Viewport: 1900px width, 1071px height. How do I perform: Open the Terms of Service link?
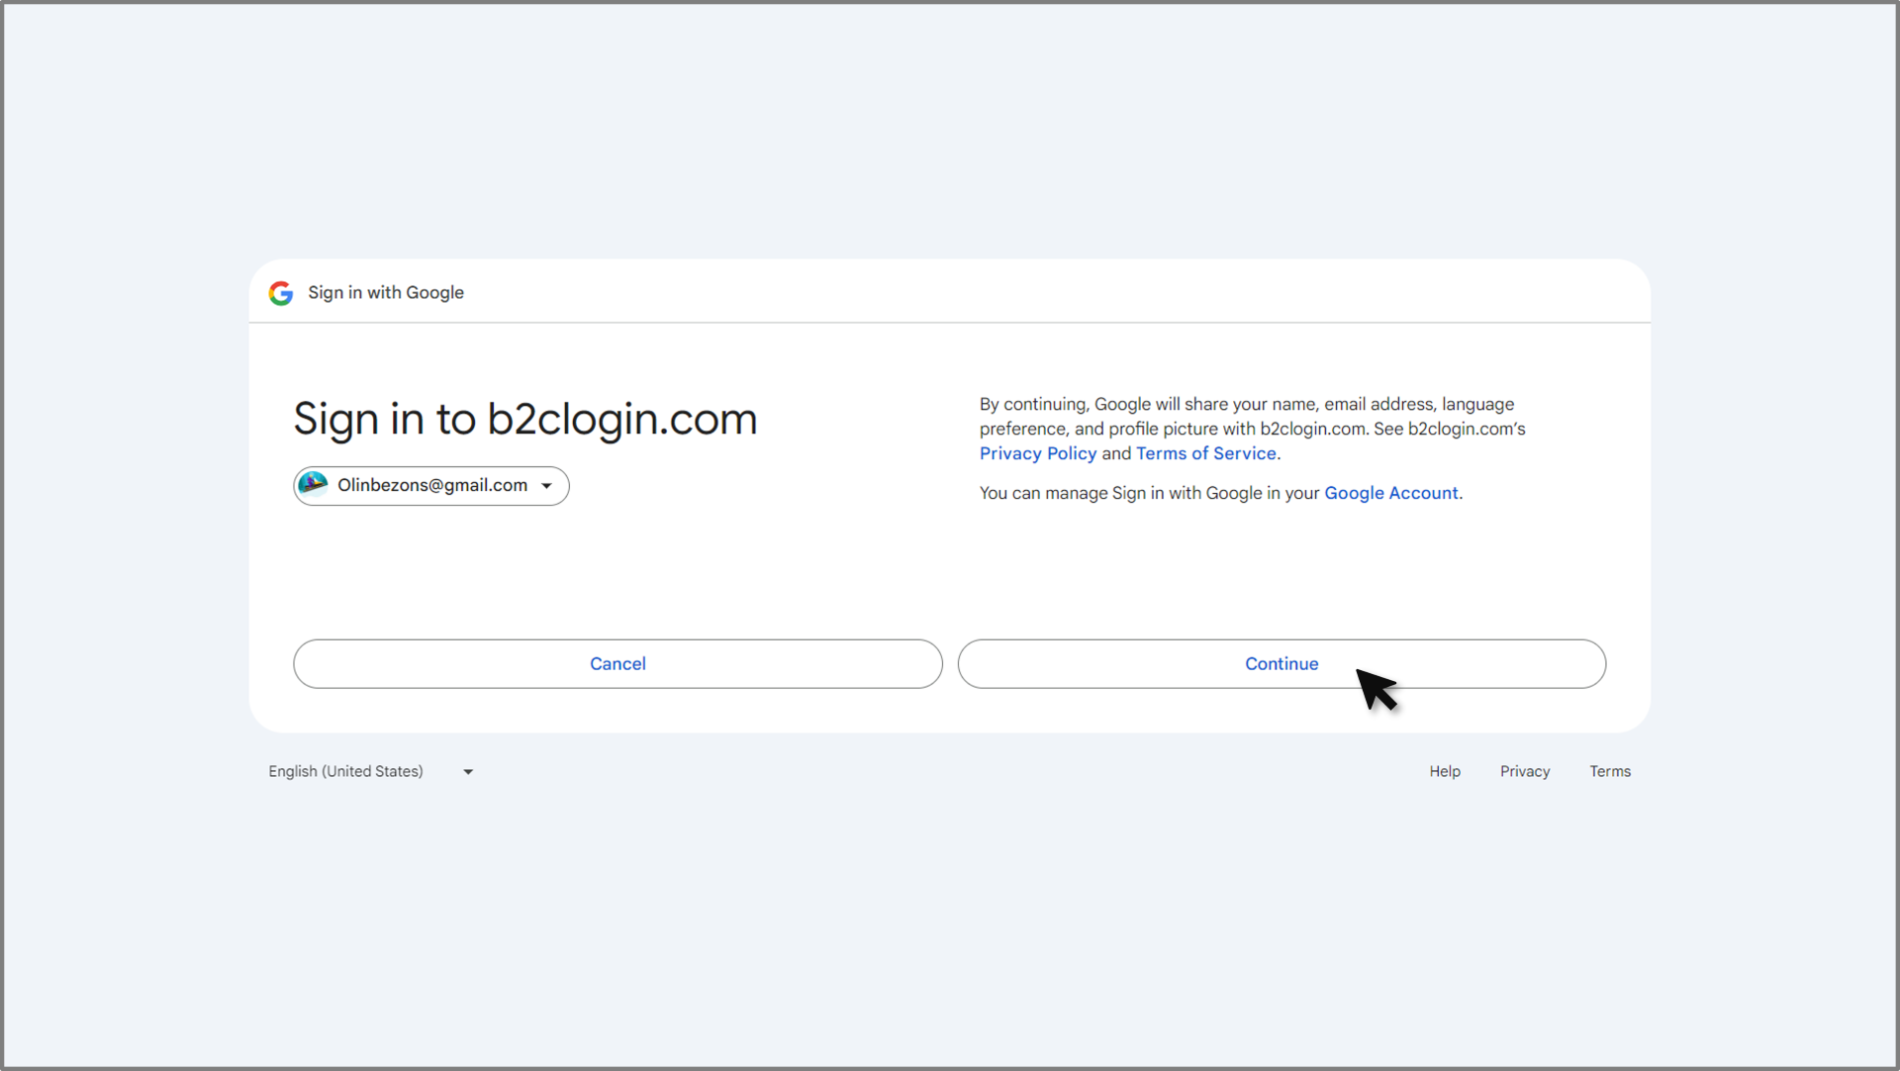tap(1205, 453)
